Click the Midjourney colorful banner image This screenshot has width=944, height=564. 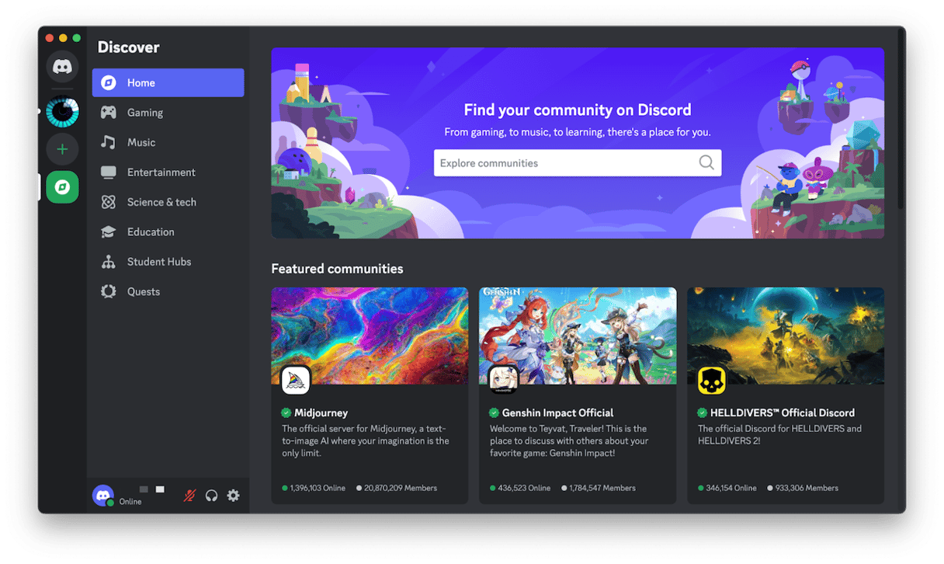[370, 336]
